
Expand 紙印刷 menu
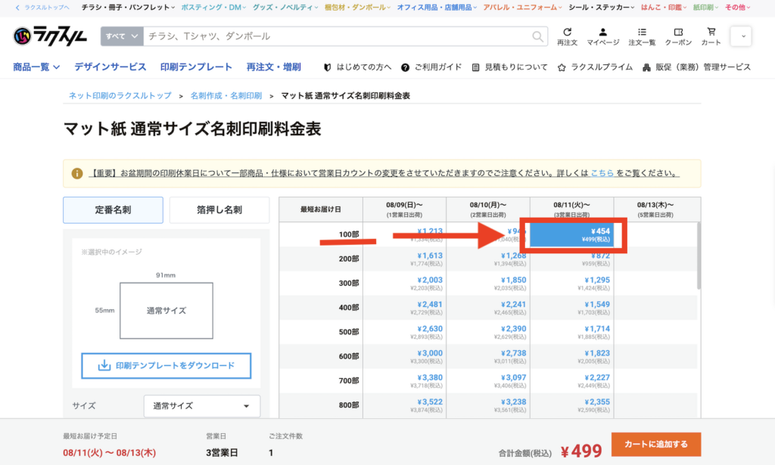click(x=705, y=8)
